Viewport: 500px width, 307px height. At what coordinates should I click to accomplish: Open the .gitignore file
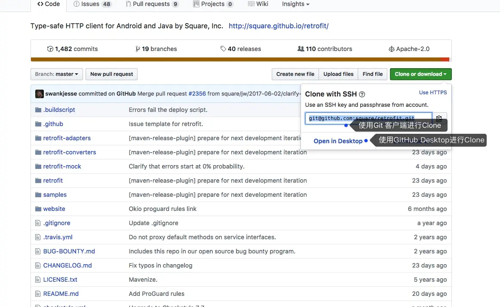[57, 223]
